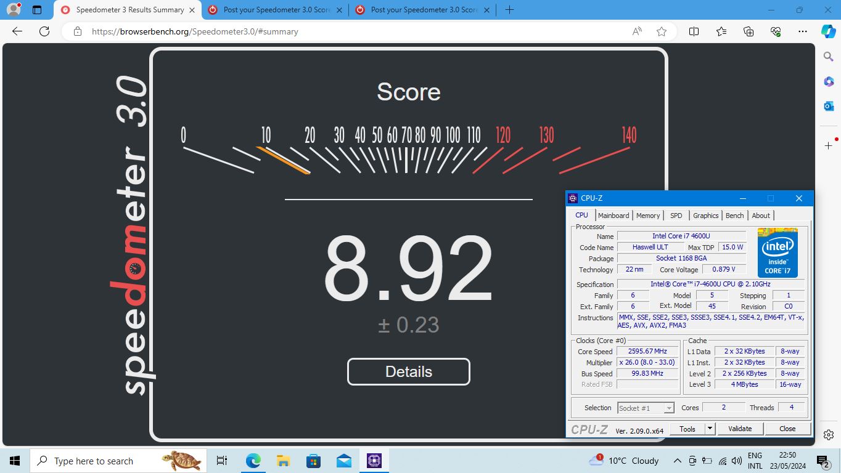Open weather widget 10°C Cloudy

pos(624,461)
